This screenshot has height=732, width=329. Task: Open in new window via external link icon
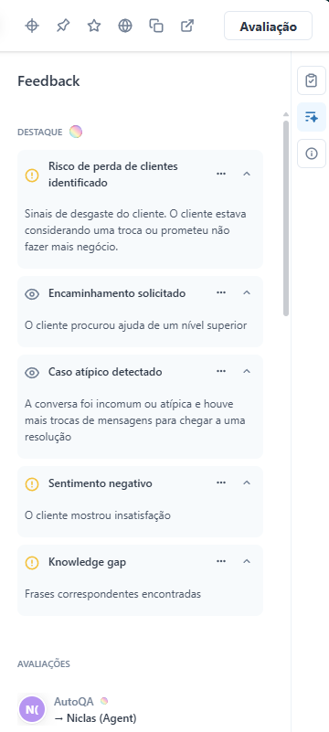point(187,26)
